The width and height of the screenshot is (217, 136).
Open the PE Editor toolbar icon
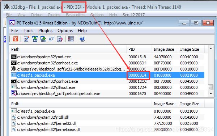(x=26, y=39)
